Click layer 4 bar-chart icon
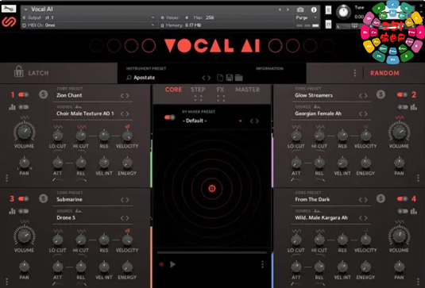425x288 pixels. (x=414, y=211)
